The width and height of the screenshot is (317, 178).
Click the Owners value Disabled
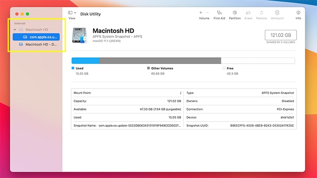pyautogui.click(x=288, y=101)
